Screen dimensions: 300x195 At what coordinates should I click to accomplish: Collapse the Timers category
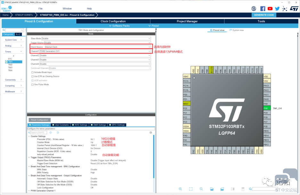pos(13,52)
